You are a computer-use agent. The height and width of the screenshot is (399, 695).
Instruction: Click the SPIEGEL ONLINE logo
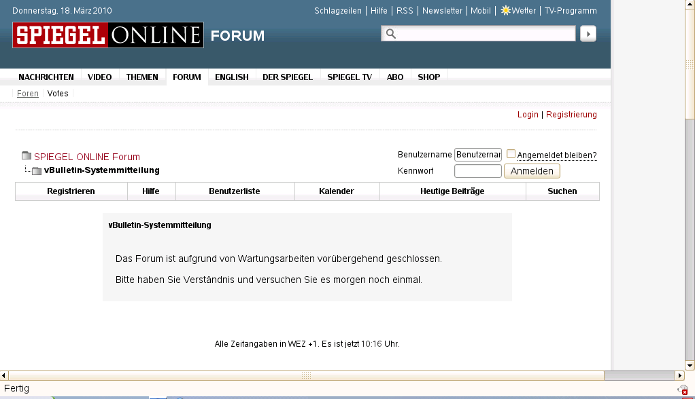coord(107,35)
